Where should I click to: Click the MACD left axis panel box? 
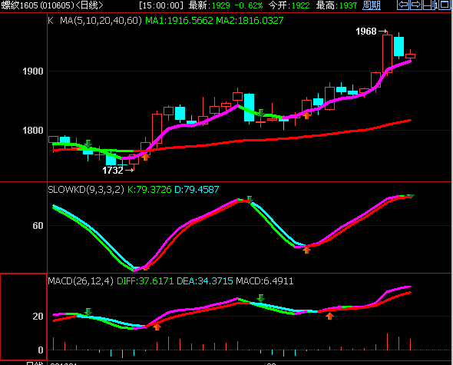pyautogui.click(x=23, y=317)
